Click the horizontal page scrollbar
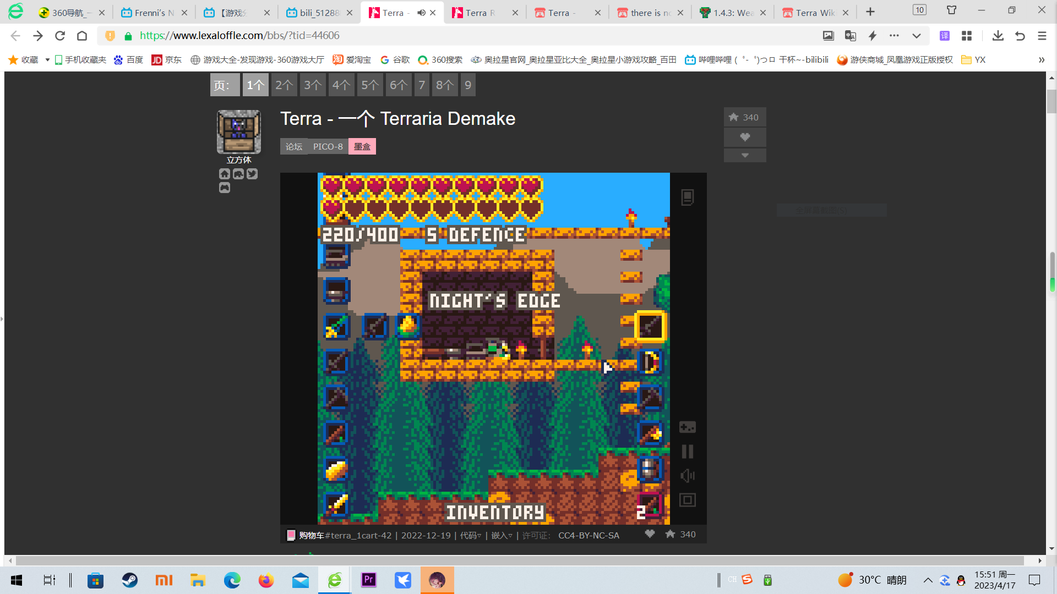 (x=520, y=560)
